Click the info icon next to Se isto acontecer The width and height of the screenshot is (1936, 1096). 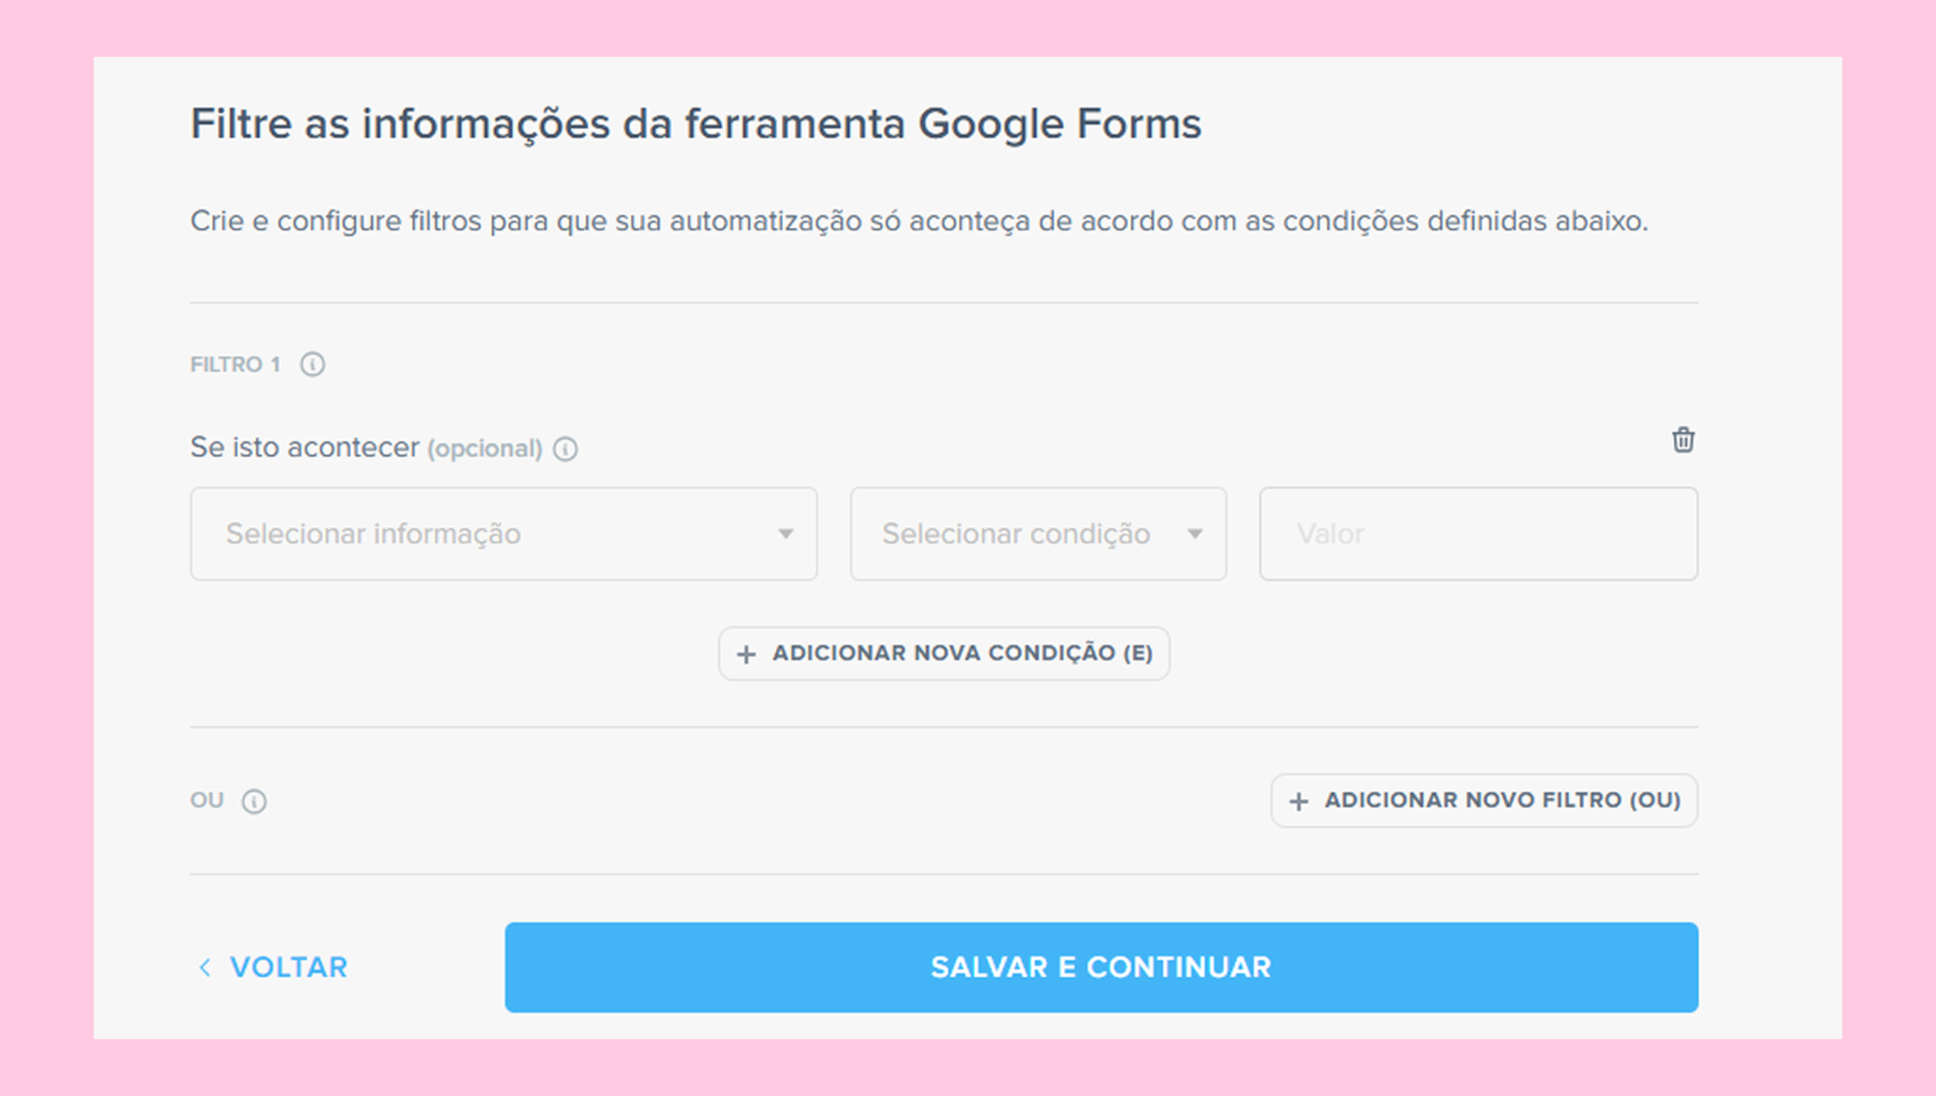click(565, 449)
